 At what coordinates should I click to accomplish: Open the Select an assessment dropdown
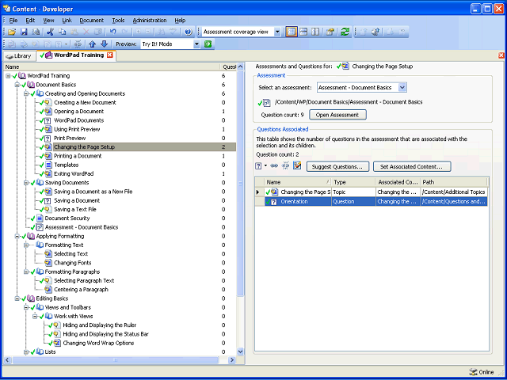(x=402, y=88)
